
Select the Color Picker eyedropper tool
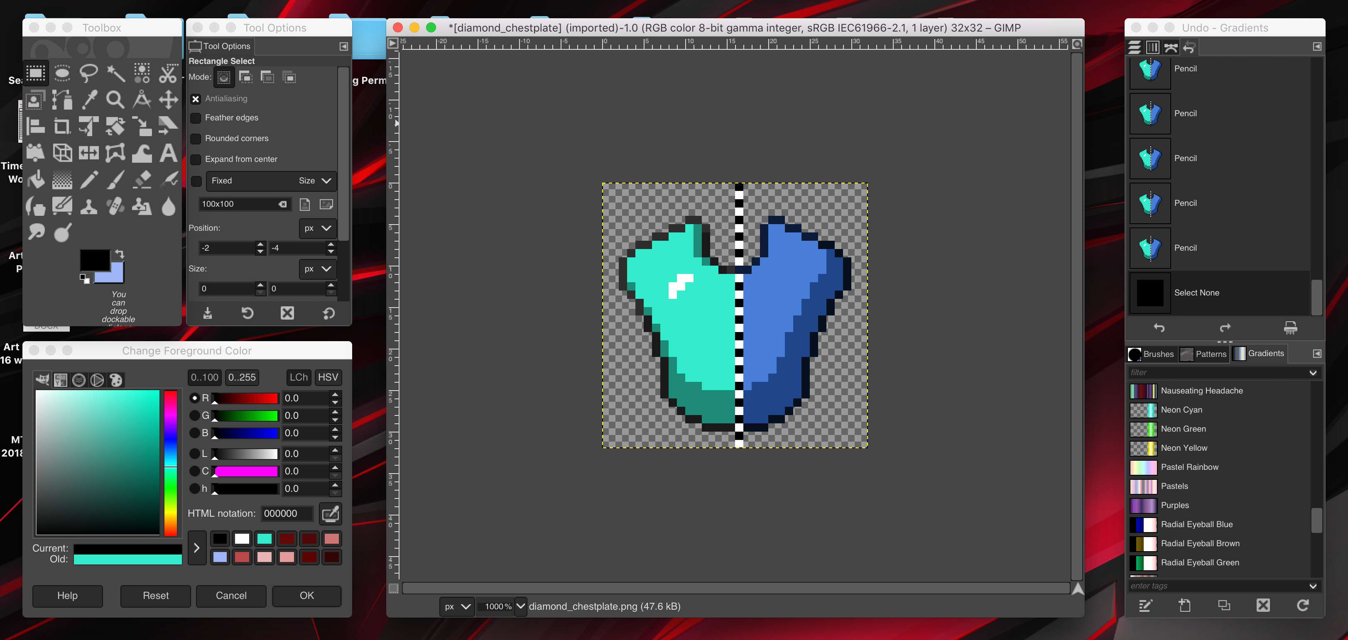click(88, 99)
